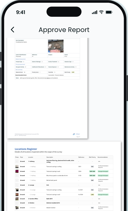Tap empty photo placeholder in Behind bath panel row
Viewport: 128px width, 211px height.
pyautogui.click(x=17, y=180)
